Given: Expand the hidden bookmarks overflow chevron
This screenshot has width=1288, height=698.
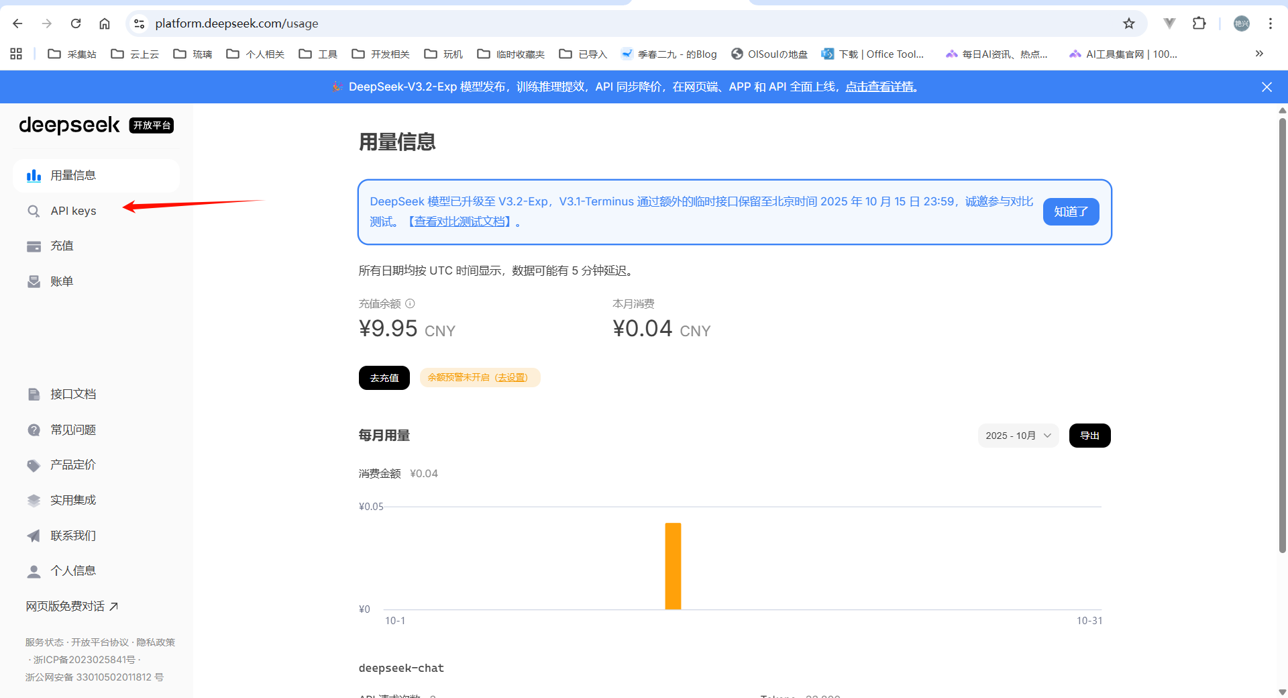Looking at the screenshot, I should point(1259,54).
